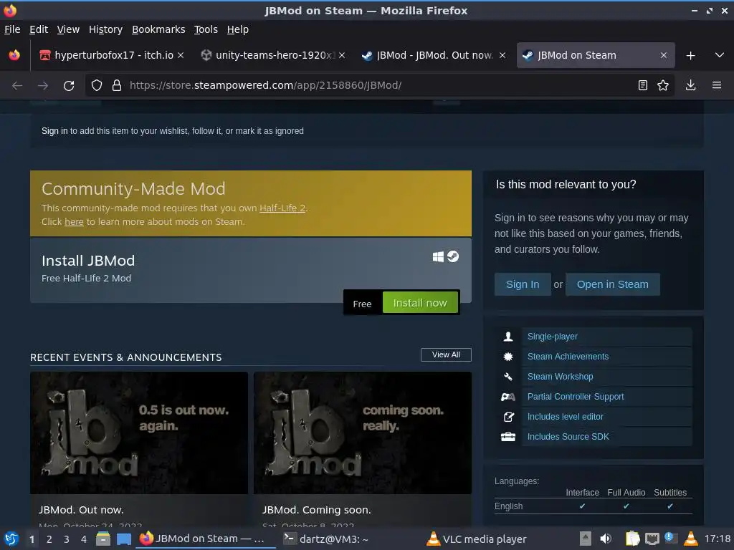Click the Open in Steam button
This screenshot has width=734, height=550.
point(612,284)
